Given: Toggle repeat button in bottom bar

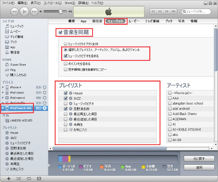Looking at the screenshot, I should [29, 179].
